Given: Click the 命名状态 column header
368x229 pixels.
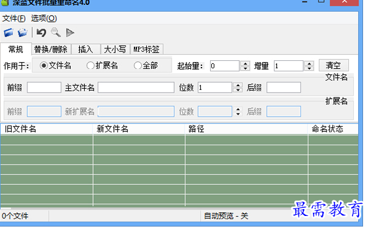Looking at the screenshot, I should [333, 129].
